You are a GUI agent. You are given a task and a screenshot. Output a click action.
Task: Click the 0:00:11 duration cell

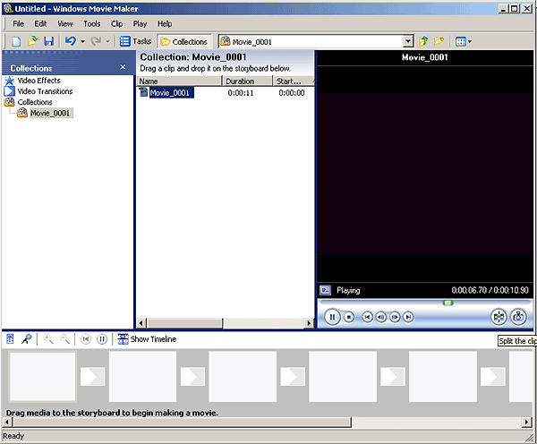241,93
